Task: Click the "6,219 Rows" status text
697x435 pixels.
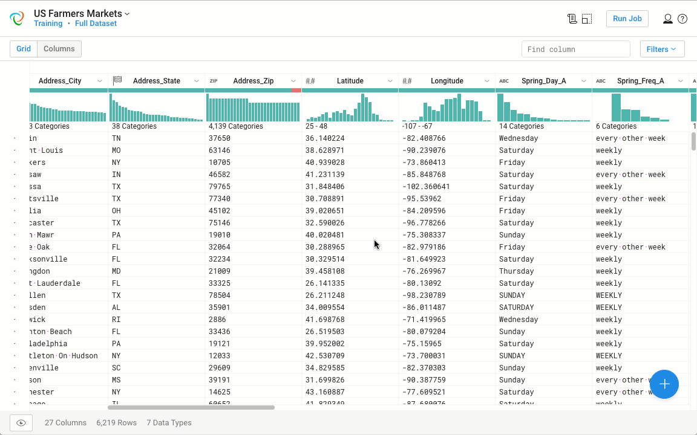Action: tap(116, 423)
